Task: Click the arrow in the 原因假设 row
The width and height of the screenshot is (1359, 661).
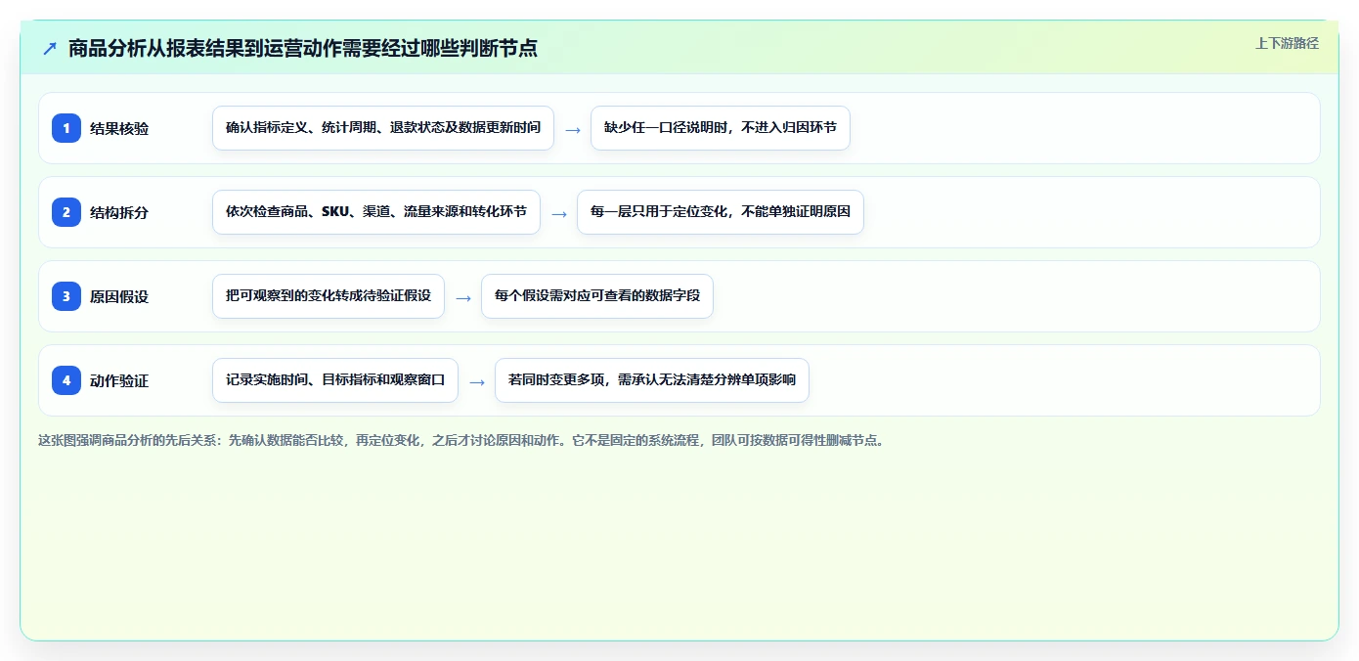Action: 463,297
